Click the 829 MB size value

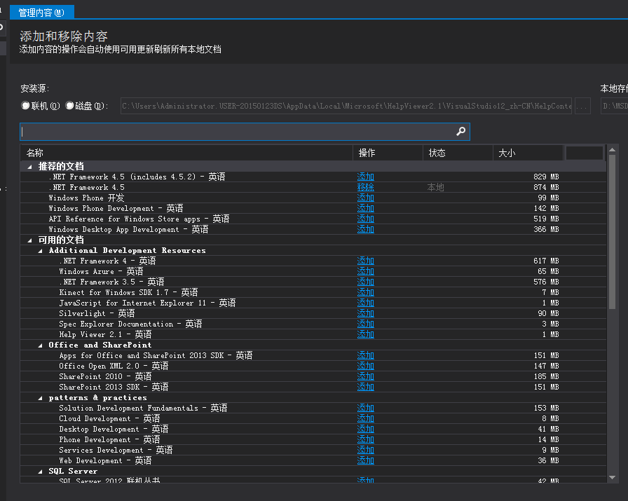(546, 177)
